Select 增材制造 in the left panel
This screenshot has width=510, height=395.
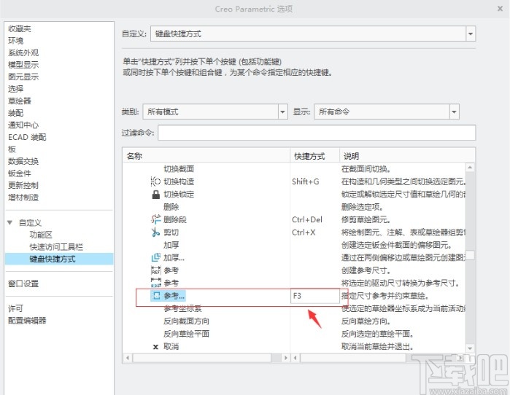point(23,197)
